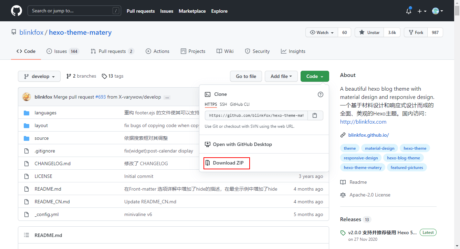Open the languages folder
Screen dimensions: 460x249
point(45,113)
